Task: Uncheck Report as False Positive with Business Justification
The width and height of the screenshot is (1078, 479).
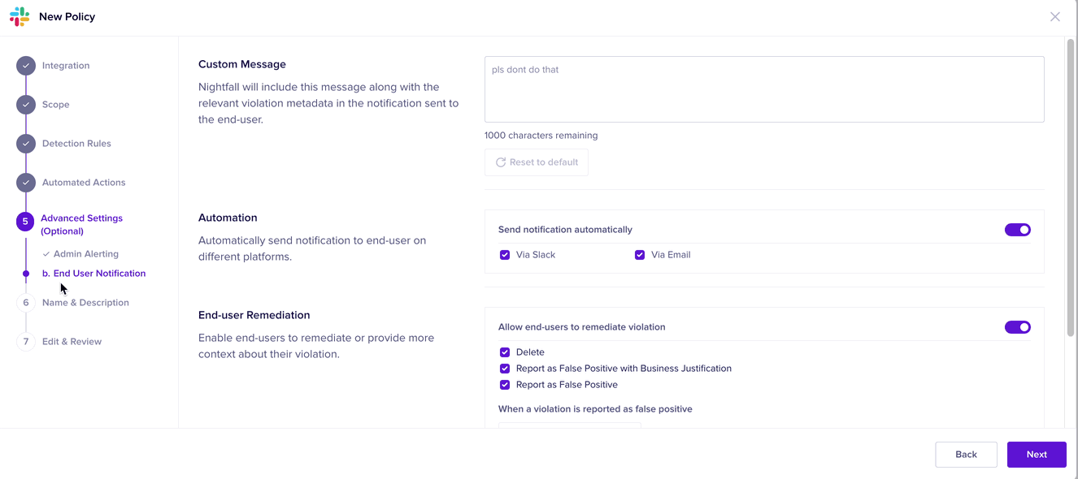Action: coord(505,369)
